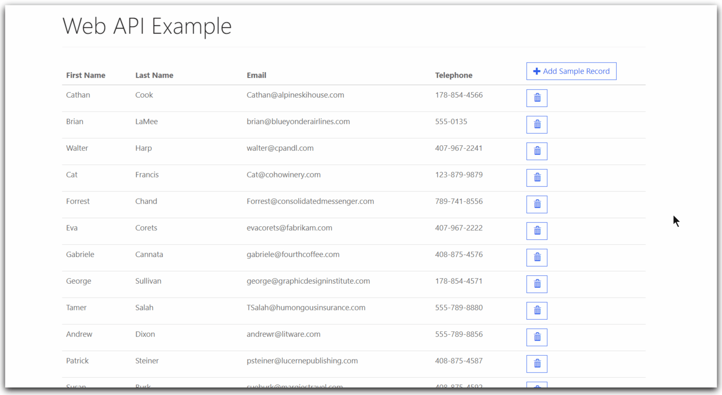Screen dimensions: 722x395
Task: Select the Cathan@alpineskihouse.com email cell
Action: [x=295, y=95]
